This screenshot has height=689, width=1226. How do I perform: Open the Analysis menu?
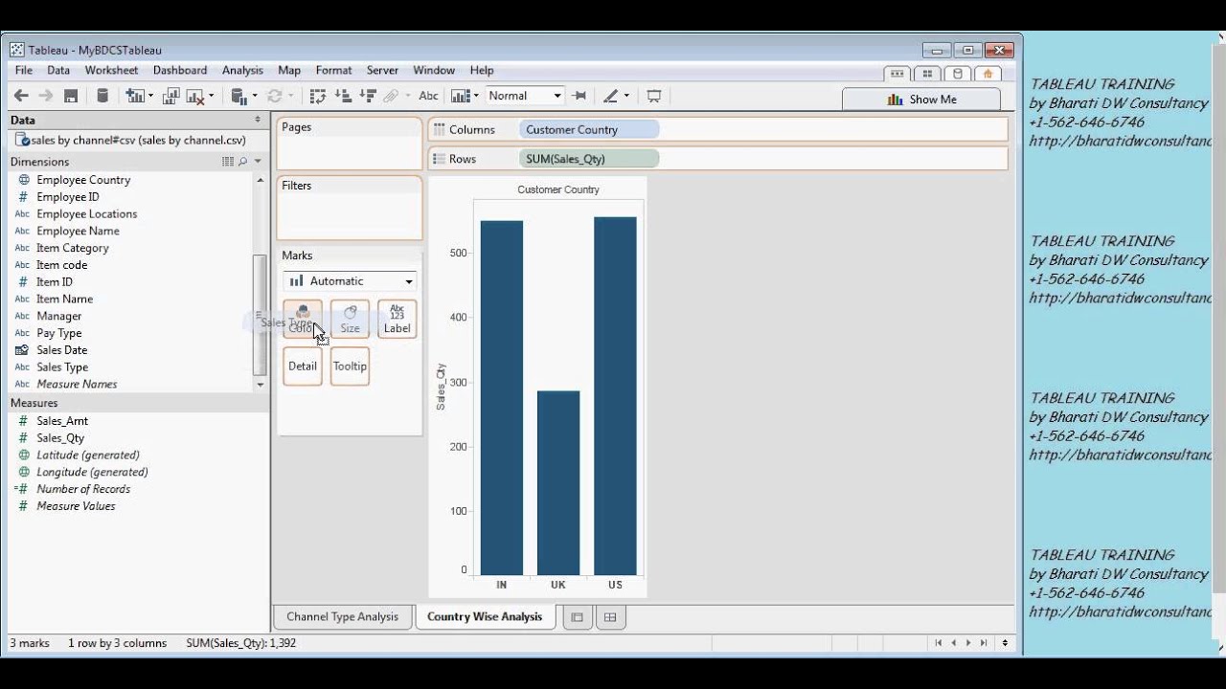click(242, 70)
